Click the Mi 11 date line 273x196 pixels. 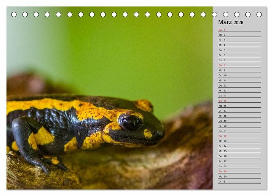point(239,80)
